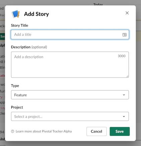
Task: Click the chevron arrow on Project selector
Action: (x=124, y=117)
